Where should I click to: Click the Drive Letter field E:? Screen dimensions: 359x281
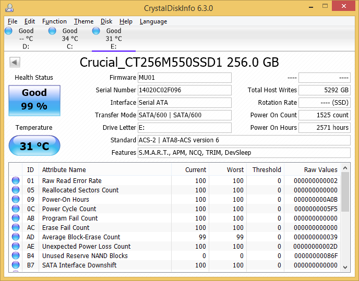pyautogui.click(x=185, y=128)
